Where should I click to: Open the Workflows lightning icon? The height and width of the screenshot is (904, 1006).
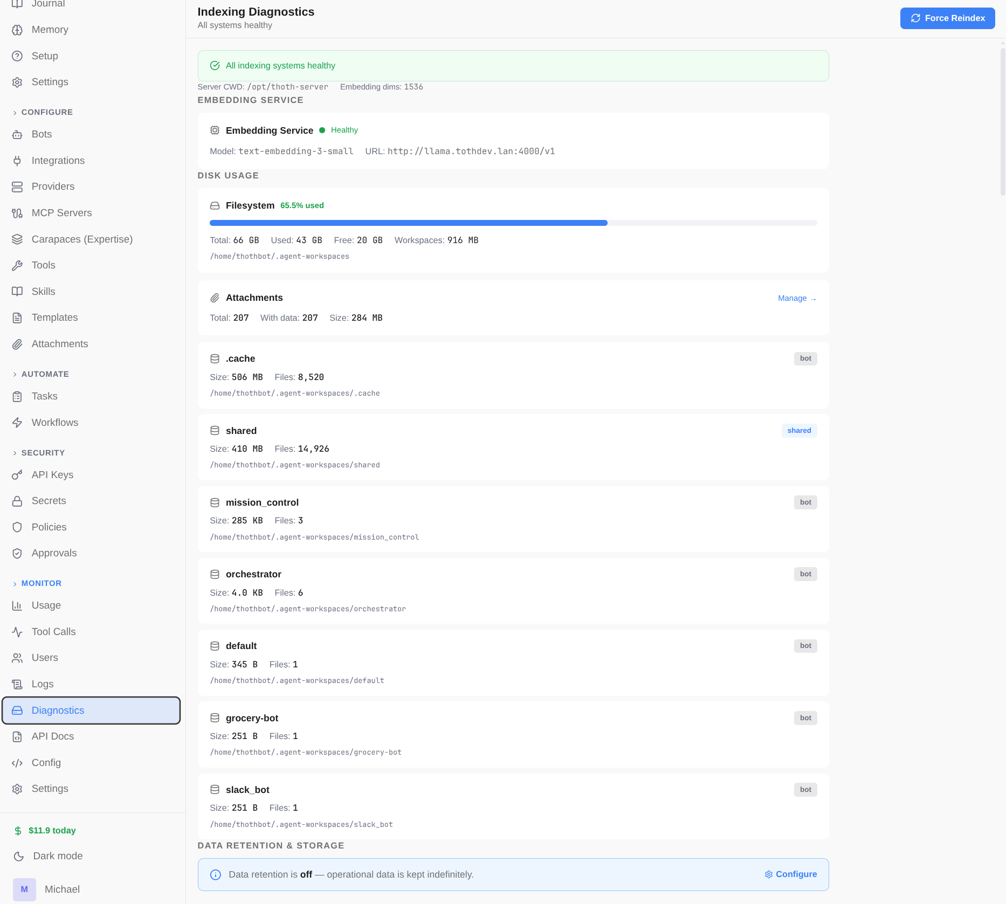pyautogui.click(x=17, y=422)
